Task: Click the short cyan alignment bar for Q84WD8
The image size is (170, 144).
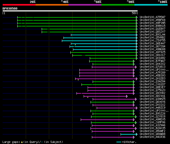Action: tap(129, 134)
